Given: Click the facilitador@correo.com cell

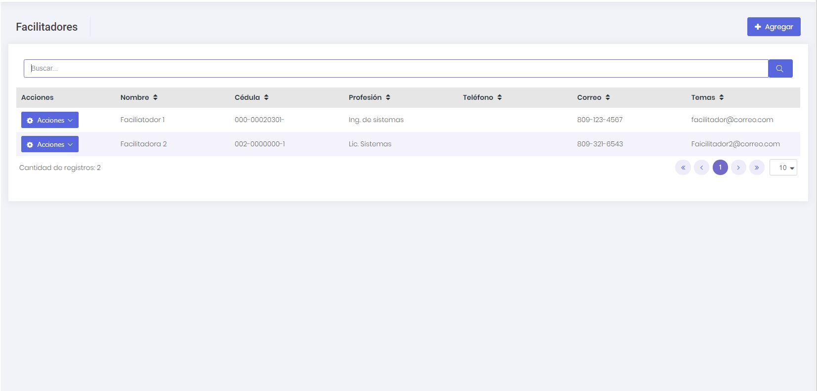Looking at the screenshot, I should click(x=732, y=120).
